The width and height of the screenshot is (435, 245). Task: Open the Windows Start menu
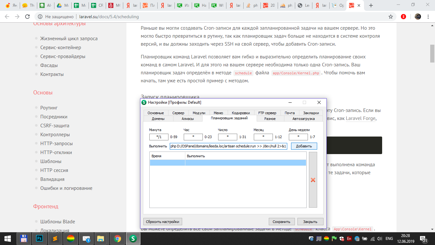pos(8,238)
